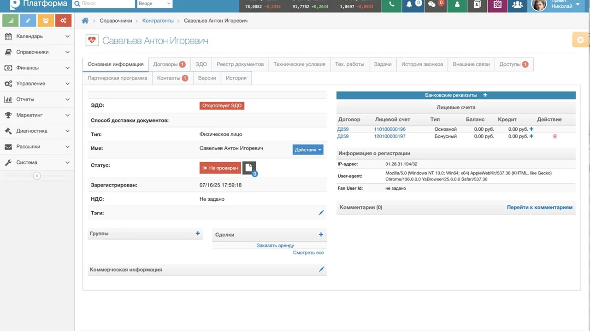Click the red gears shortcut button
Screen dimensions: 590x331
click(63, 21)
